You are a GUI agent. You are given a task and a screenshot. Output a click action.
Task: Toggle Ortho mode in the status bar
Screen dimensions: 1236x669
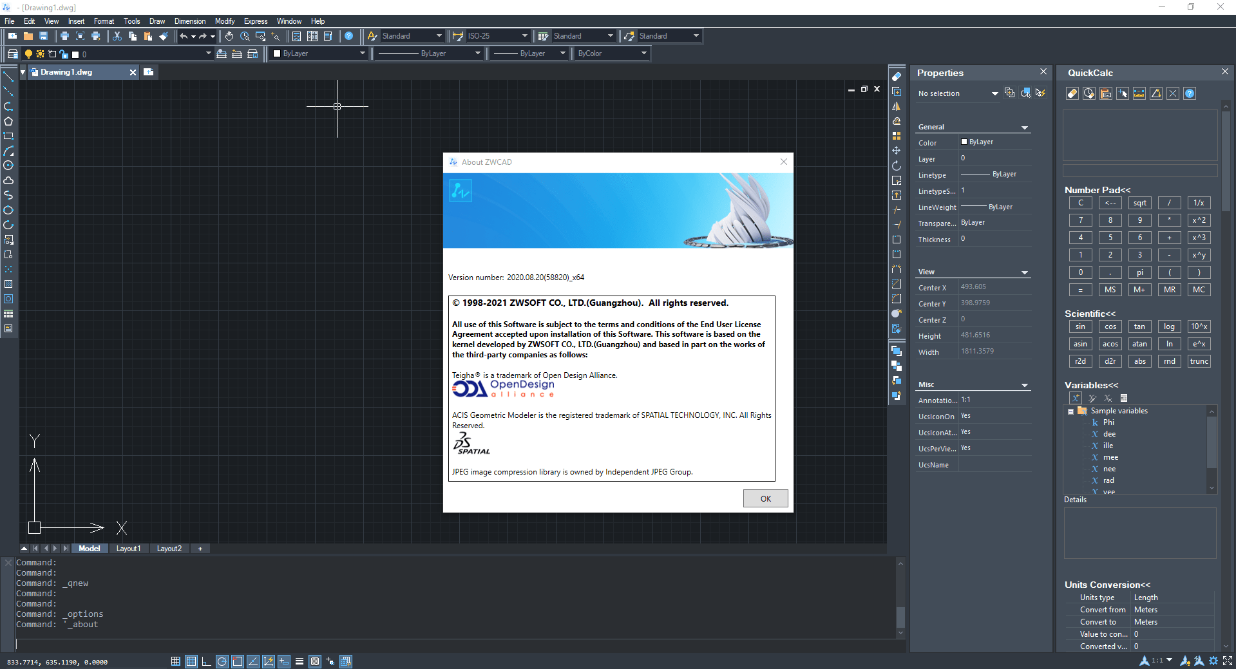[x=206, y=661]
